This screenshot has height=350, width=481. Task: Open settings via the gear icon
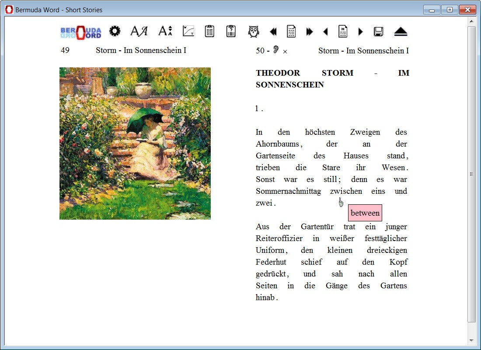point(115,31)
